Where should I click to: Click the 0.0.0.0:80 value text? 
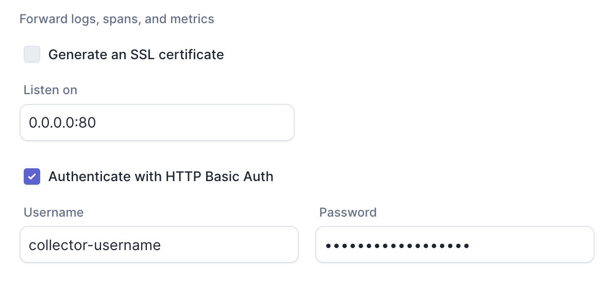click(62, 122)
